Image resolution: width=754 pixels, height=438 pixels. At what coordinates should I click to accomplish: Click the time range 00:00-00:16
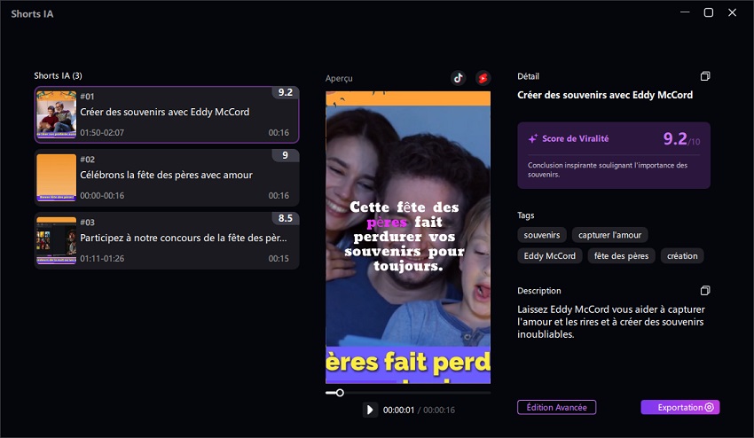[102, 195]
